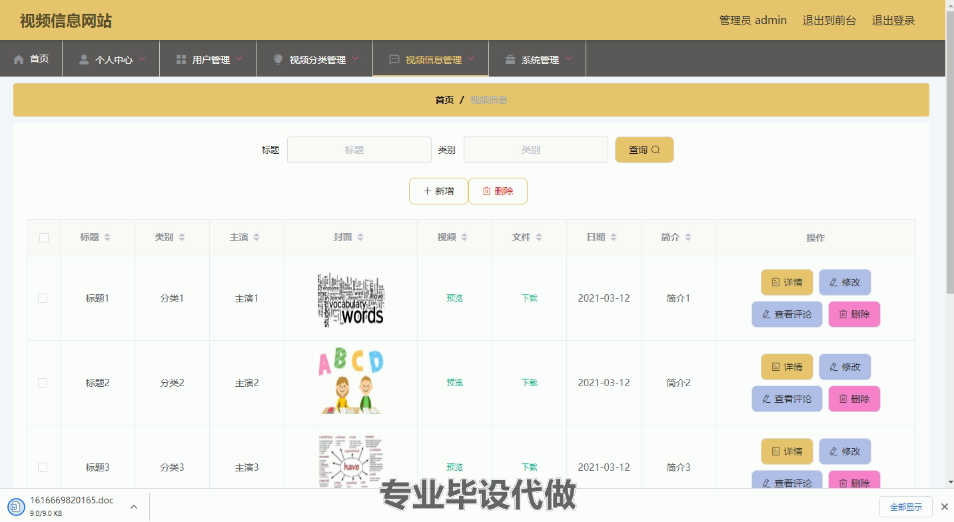Image resolution: width=954 pixels, height=522 pixels.
Task: Click 首页 in the breadcrumb
Action: tap(444, 100)
